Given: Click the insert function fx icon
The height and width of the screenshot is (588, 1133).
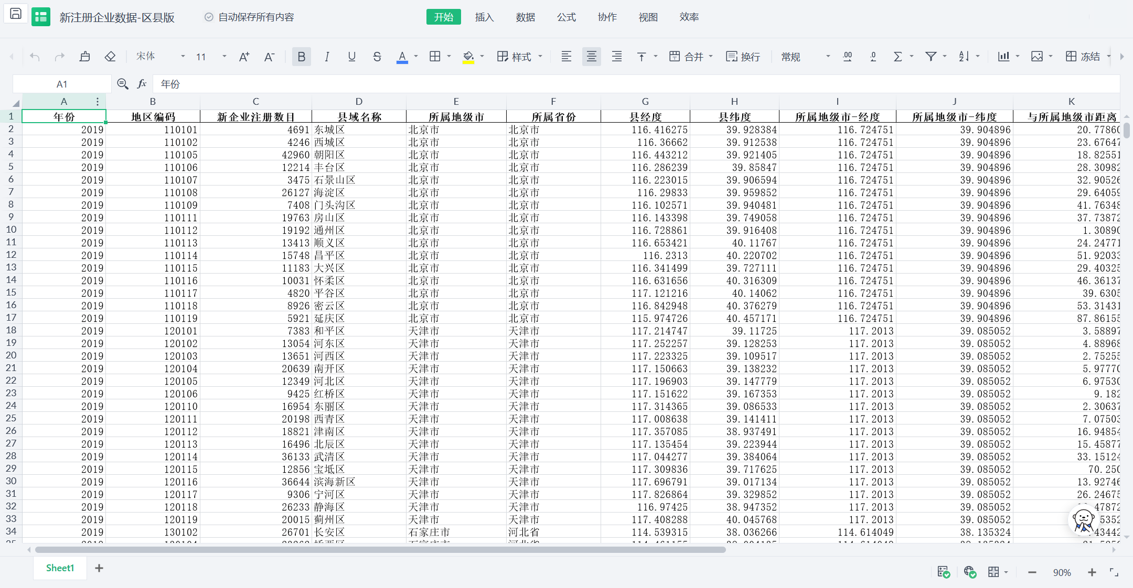Looking at the screenshot, I should click(142, 84).
